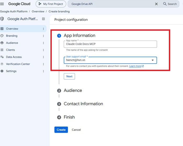Select Data Access in sidebar
Viewport: 183px width, 146px height.
pos(23,57)
